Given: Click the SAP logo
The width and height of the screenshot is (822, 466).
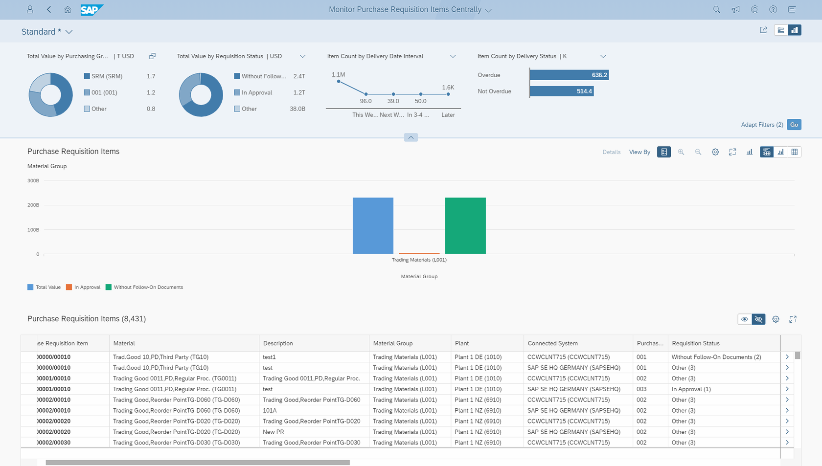Looking at the screenshot, I should [91, 10].
